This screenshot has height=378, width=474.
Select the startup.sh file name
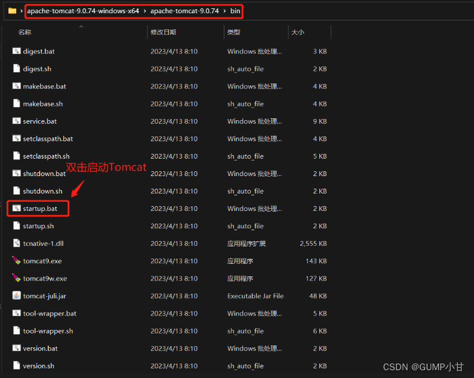tap(38, 226)
